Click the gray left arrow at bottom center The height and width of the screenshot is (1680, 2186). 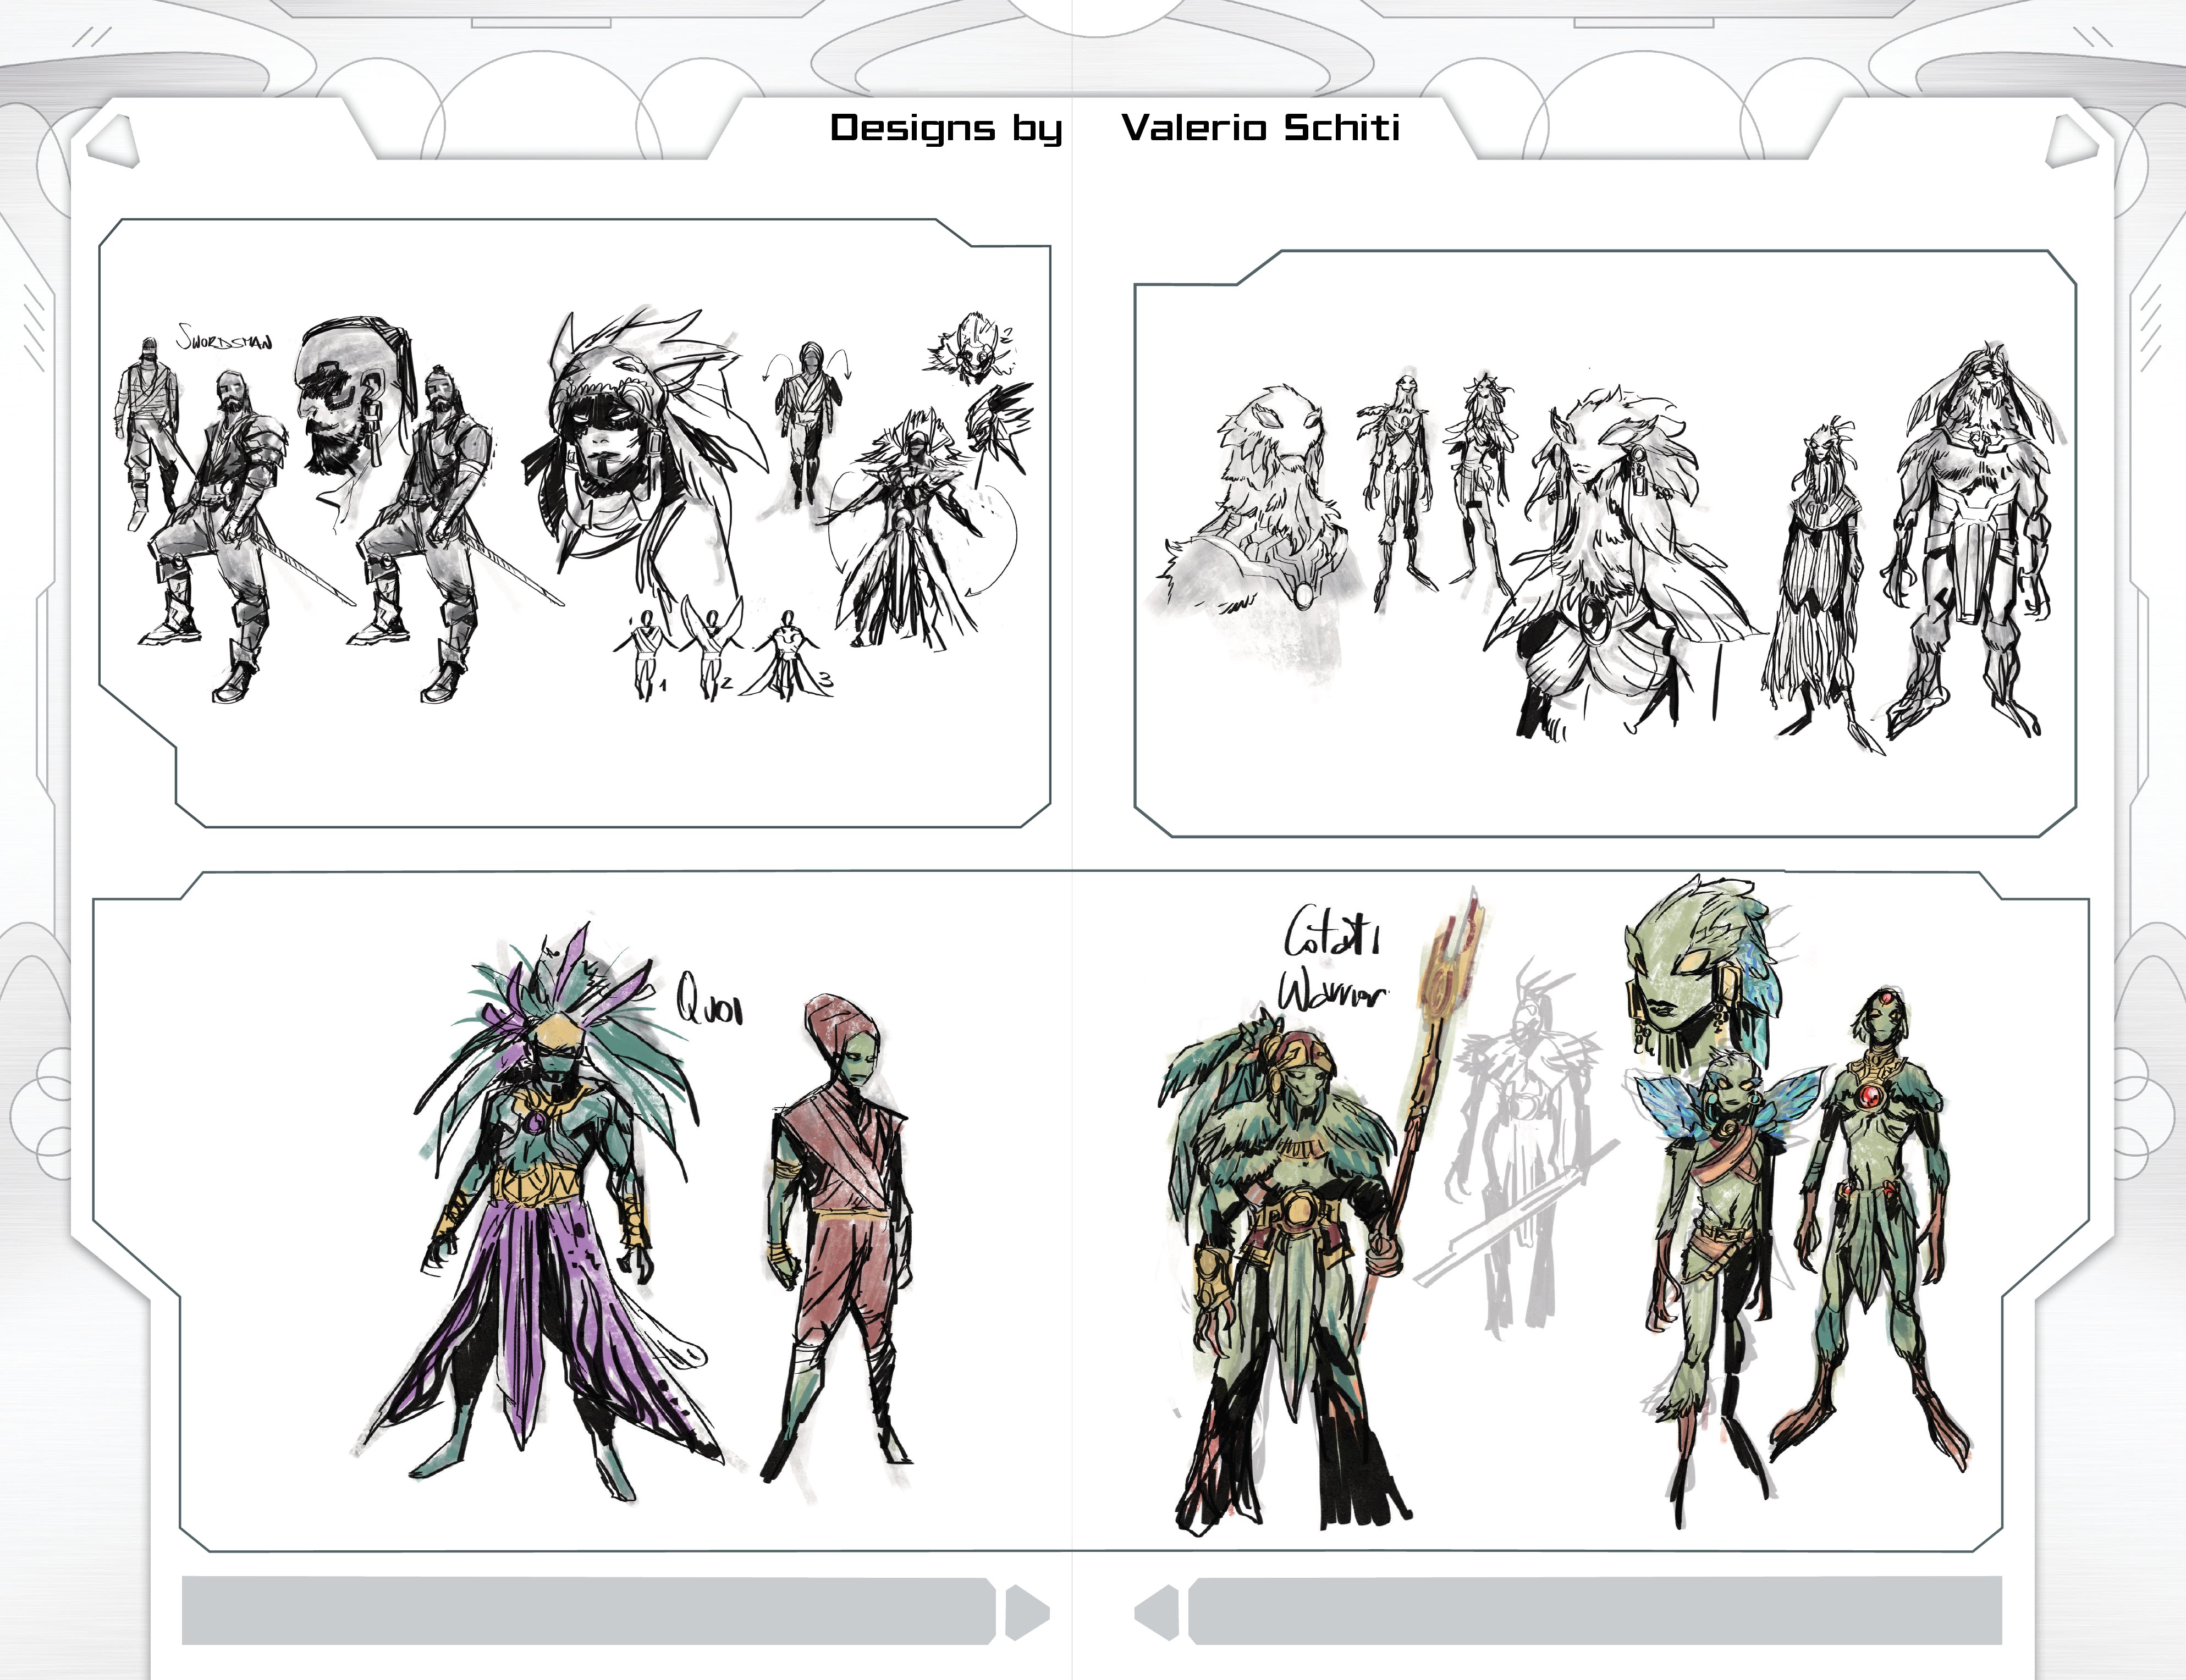(x=1159, y=1613)
